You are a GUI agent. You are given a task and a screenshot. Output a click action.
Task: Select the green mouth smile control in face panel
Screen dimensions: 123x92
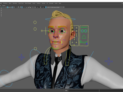click(84, 42)
